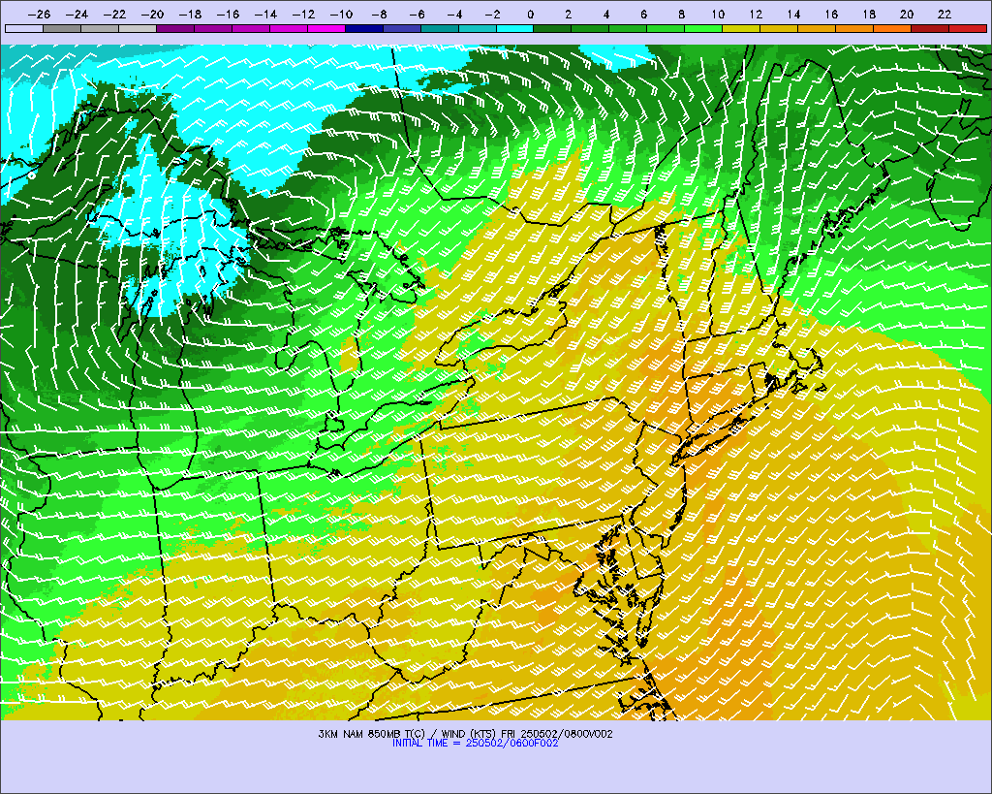
Task: Click the -10 legend label
Action: [x=341, y=15]
